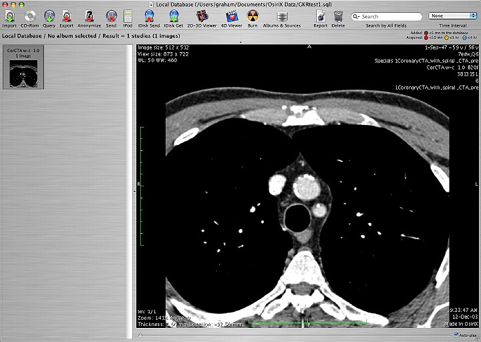Open the CD-Rom toolbar icon
Image resolution: width=481 pixels, height=342 pixels.
pyautogui.click(x=30, y=16)
